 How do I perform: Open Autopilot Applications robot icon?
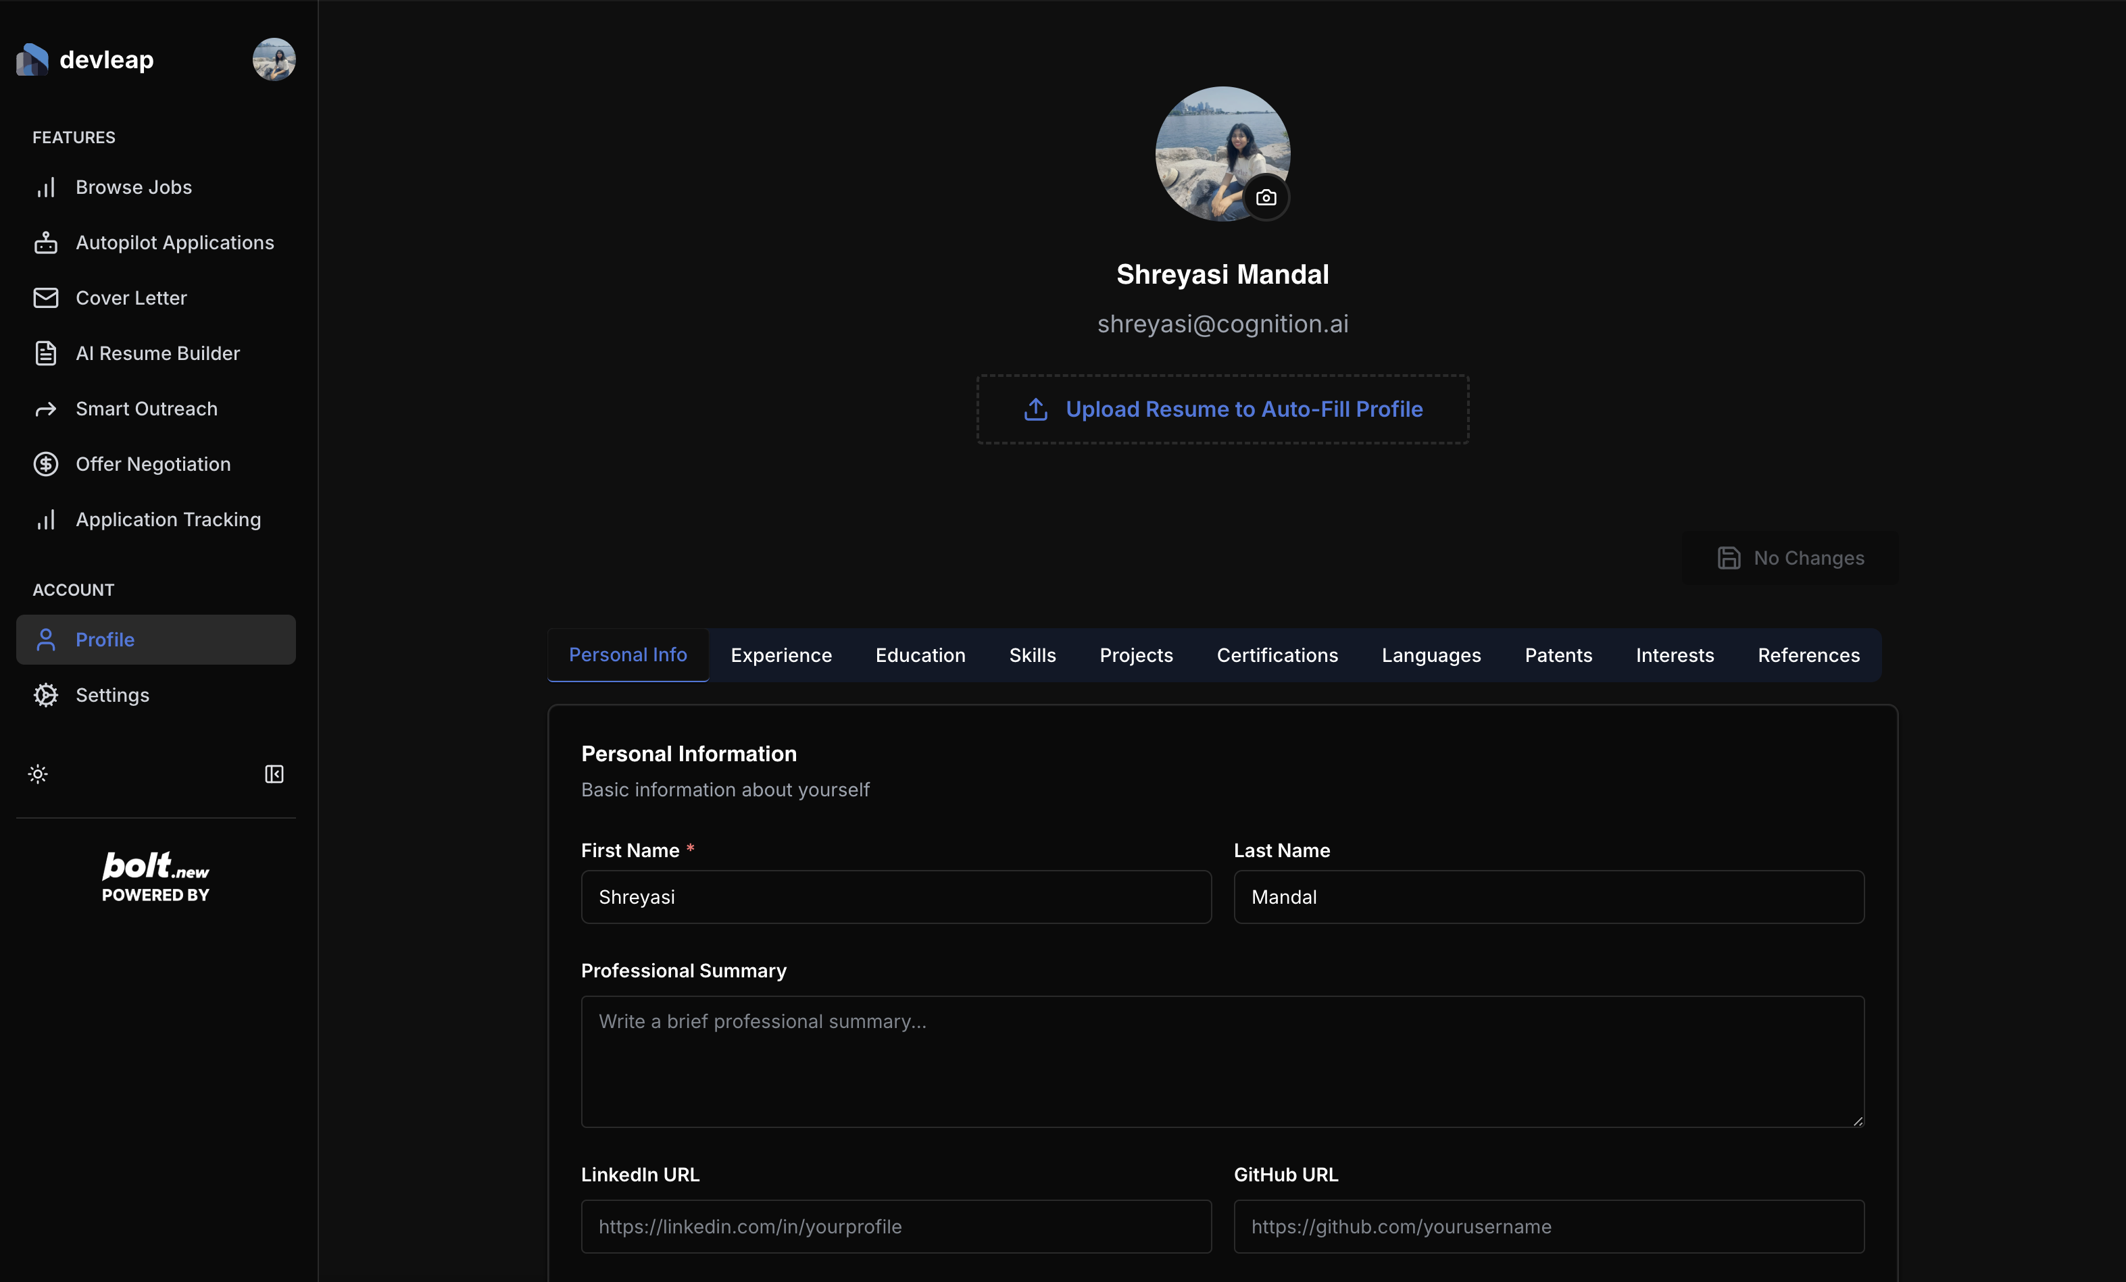point(46,243)
